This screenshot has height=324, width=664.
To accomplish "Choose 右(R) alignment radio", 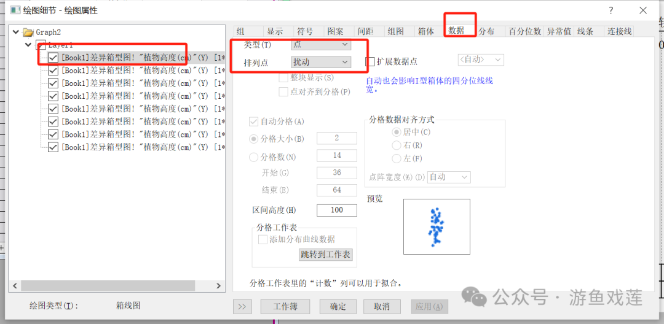I will (397, 145).
